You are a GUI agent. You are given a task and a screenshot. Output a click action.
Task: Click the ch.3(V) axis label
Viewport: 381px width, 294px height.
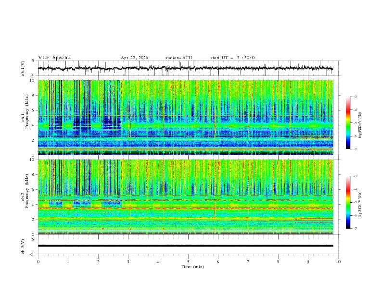tap(23, 246)
